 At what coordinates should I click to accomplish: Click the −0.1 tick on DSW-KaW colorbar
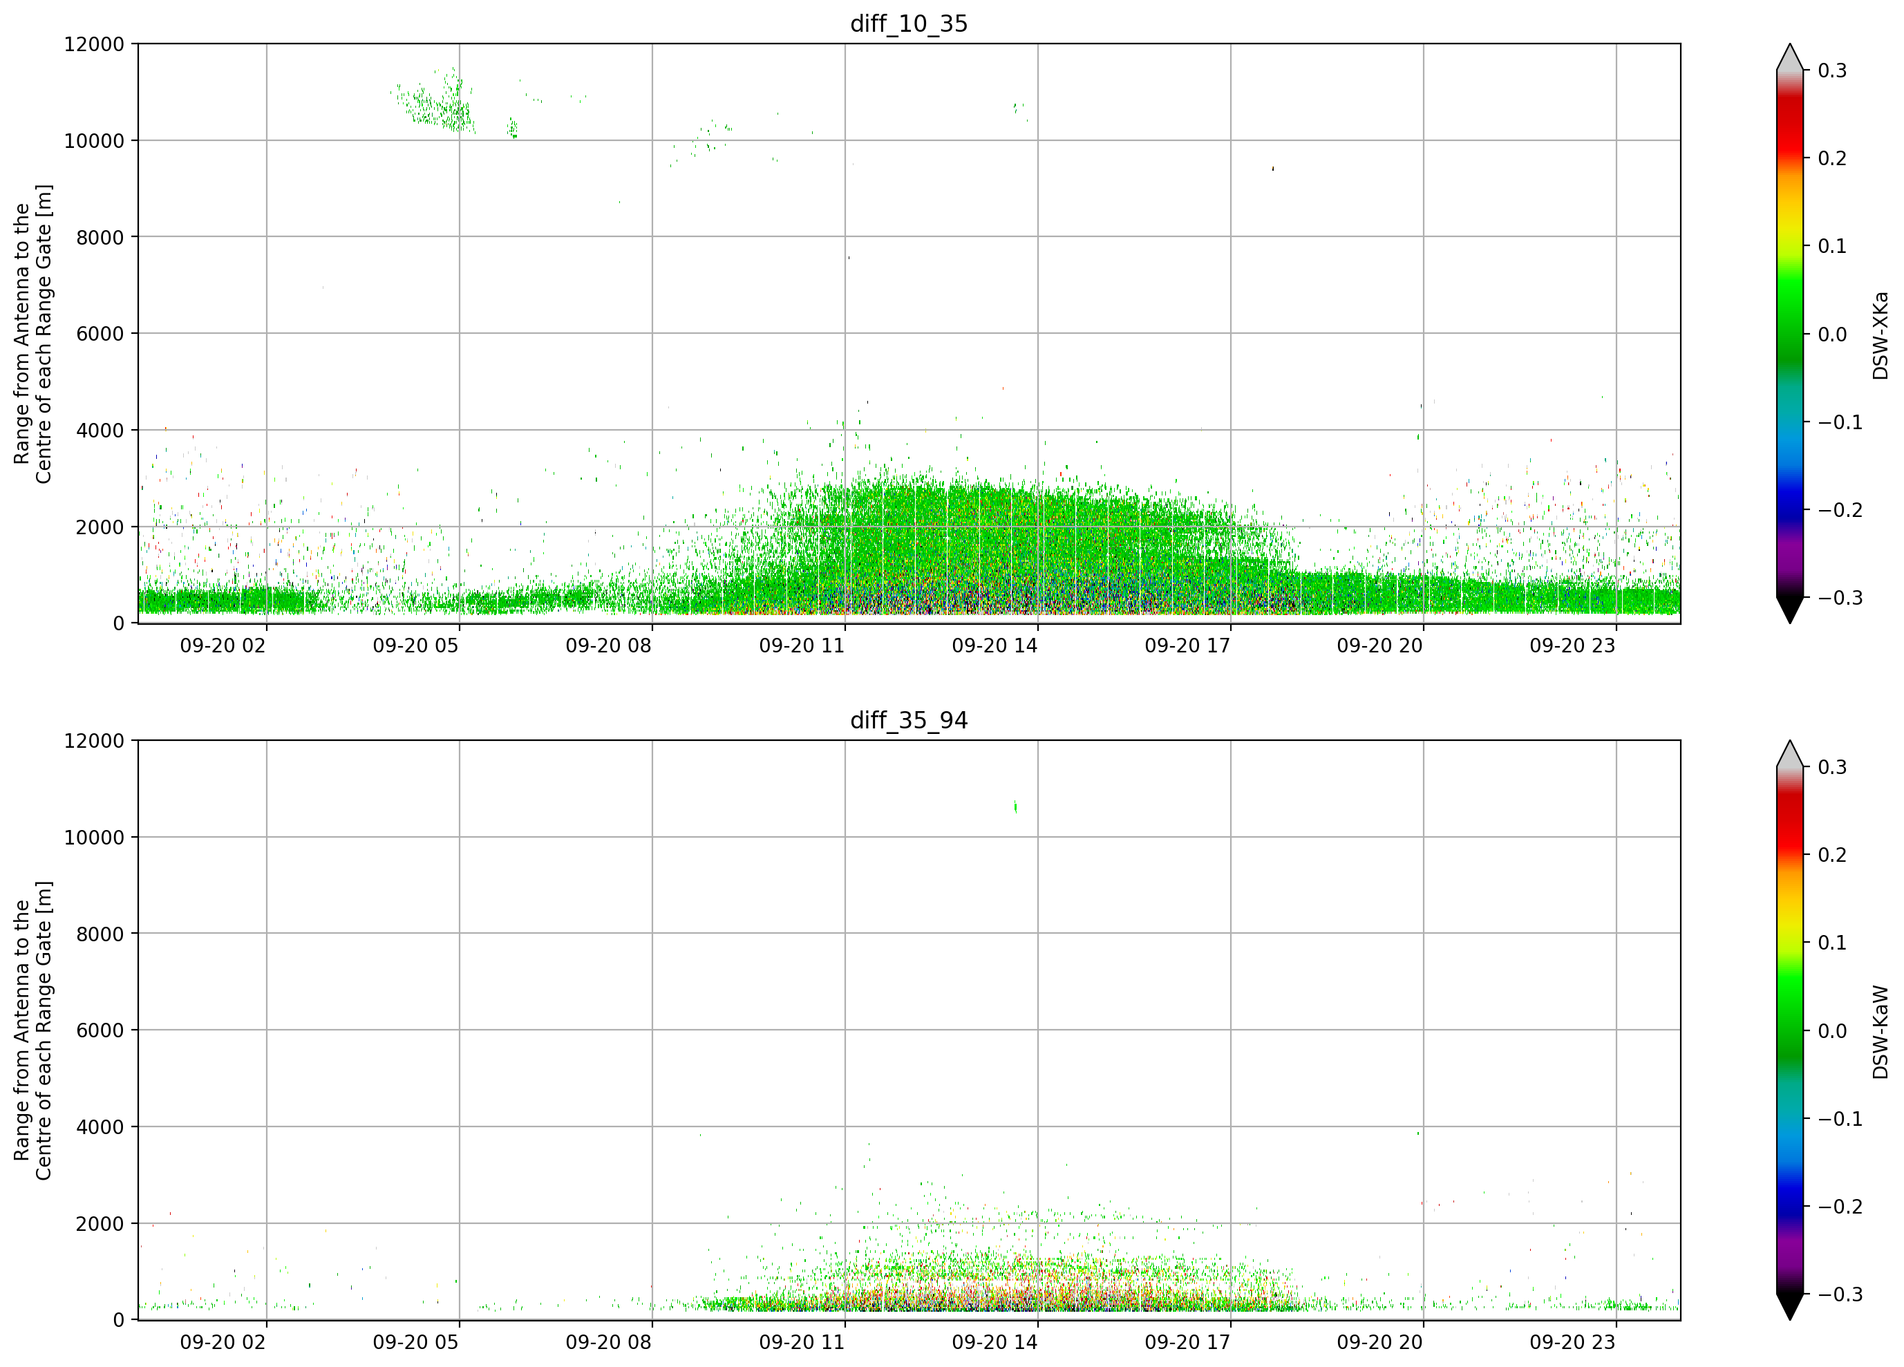tap(1840, 1120)
